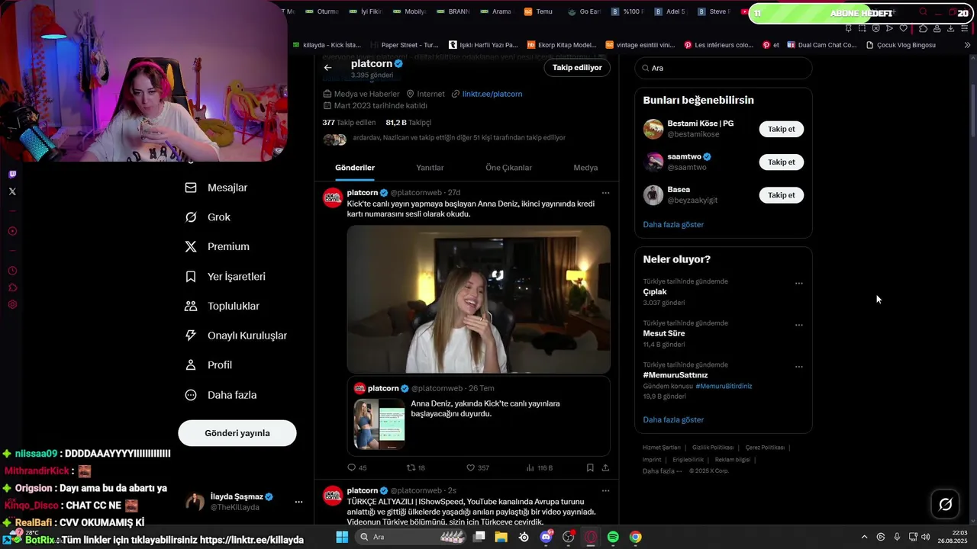Open Windows Start menu
This screenshot has width=977, height=549.
[x=342, y=537]
